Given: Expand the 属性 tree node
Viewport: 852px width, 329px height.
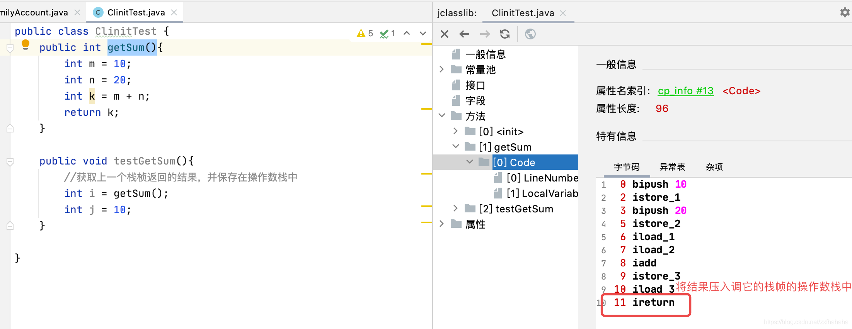Looking at the screenshot, I should point(442,224).
